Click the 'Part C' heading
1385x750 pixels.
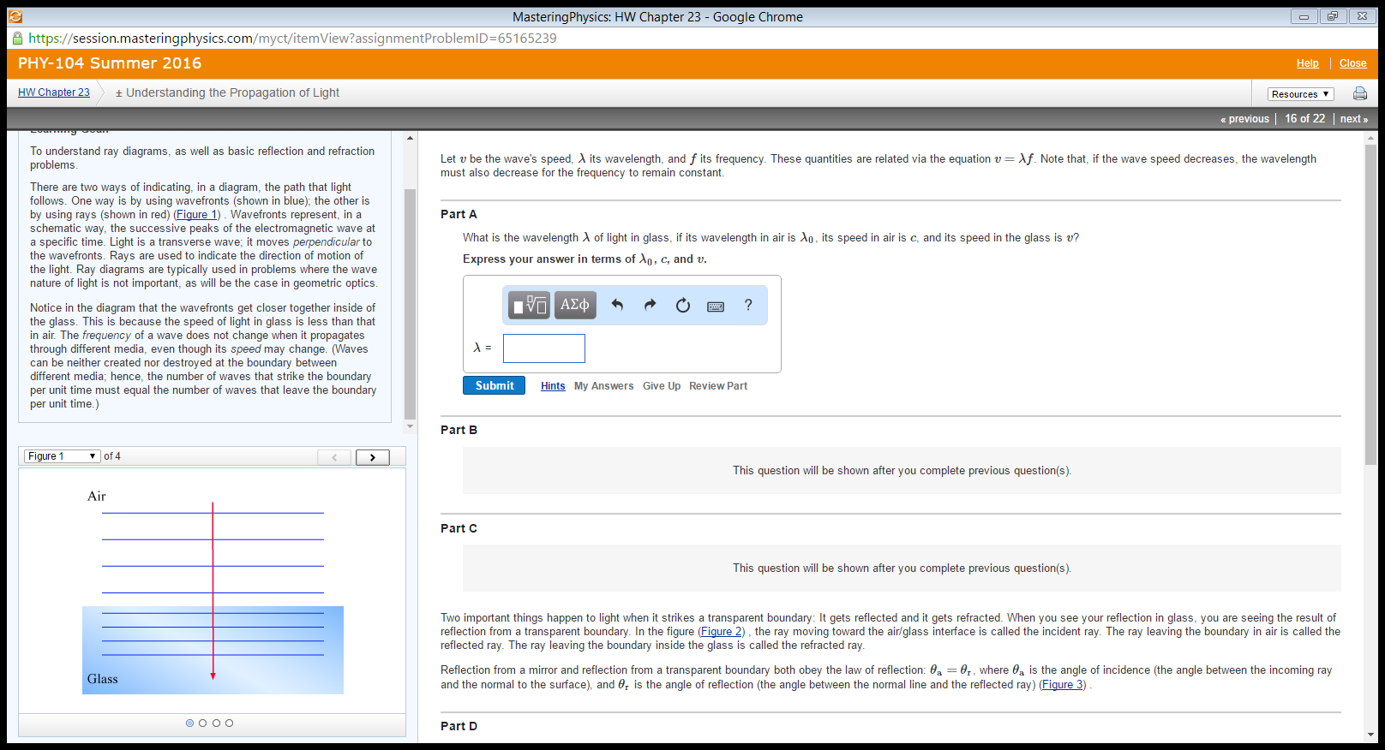[459, 528]
